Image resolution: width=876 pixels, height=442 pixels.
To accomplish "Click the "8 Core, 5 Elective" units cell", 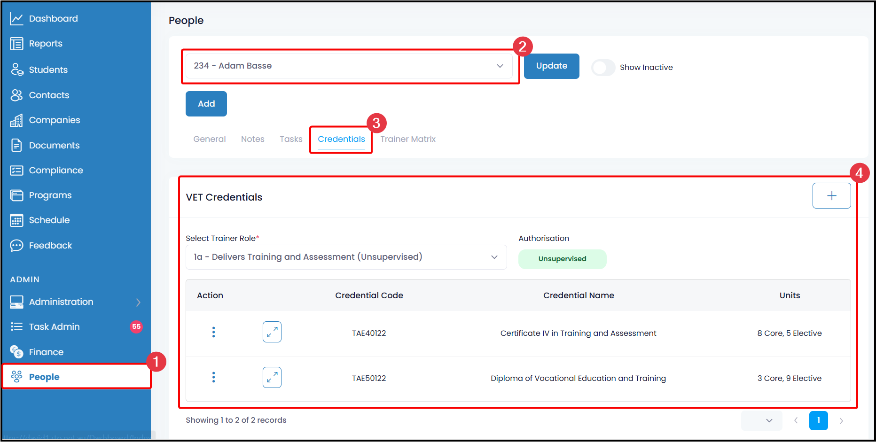I will 790,333.
